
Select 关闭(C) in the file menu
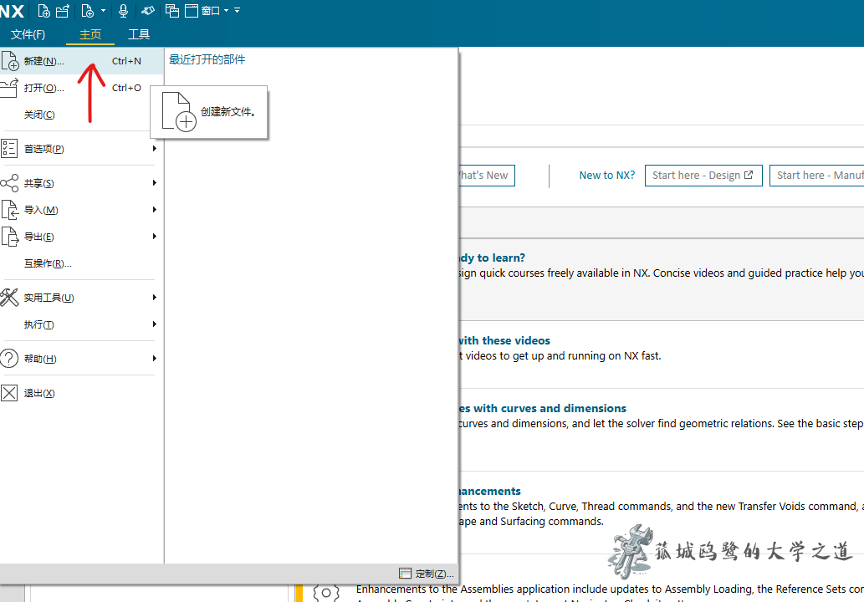pos(82,115)
